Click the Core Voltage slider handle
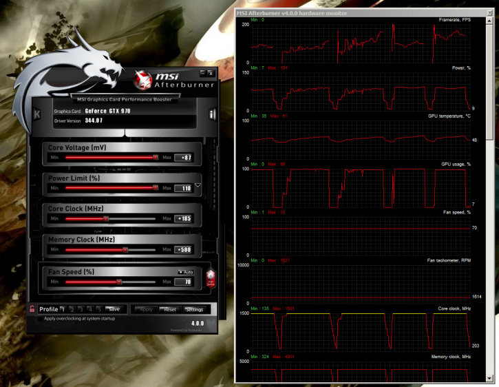Viewport: 499px width, 387px height. coord(156,158)
